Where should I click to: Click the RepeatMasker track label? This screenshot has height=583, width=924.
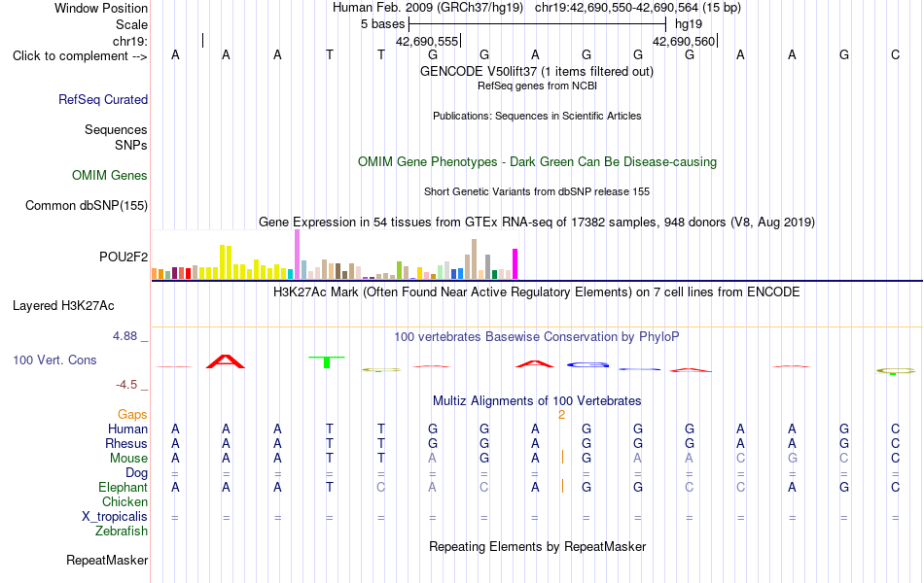coord(107,560)
